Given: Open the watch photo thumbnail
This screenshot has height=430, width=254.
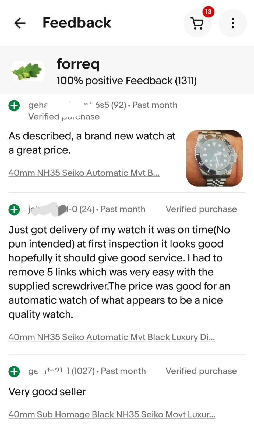Looking at the screenshot, I should 214,158.
